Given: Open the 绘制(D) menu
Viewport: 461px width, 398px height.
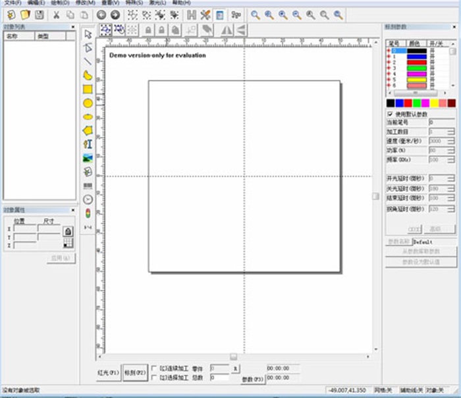Looking at the screenshot, I should [61, 3].
